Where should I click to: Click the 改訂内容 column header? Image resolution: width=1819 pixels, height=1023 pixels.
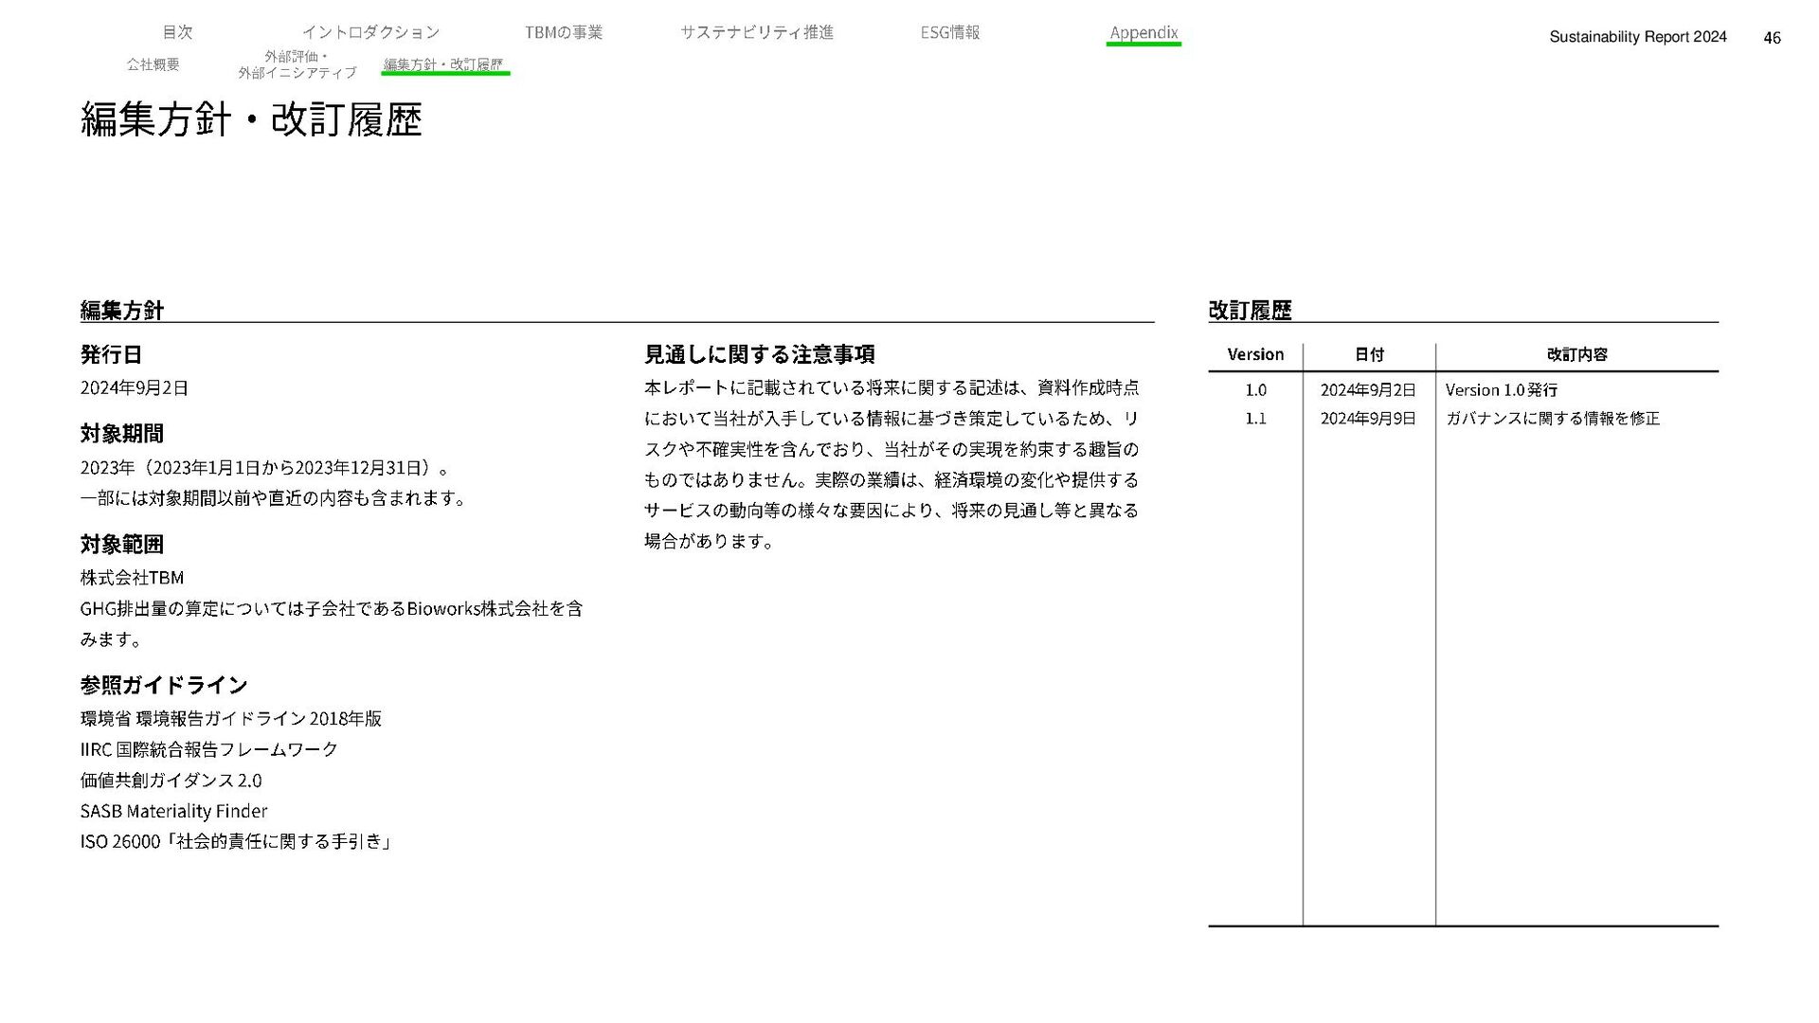tap(1576, 354)
